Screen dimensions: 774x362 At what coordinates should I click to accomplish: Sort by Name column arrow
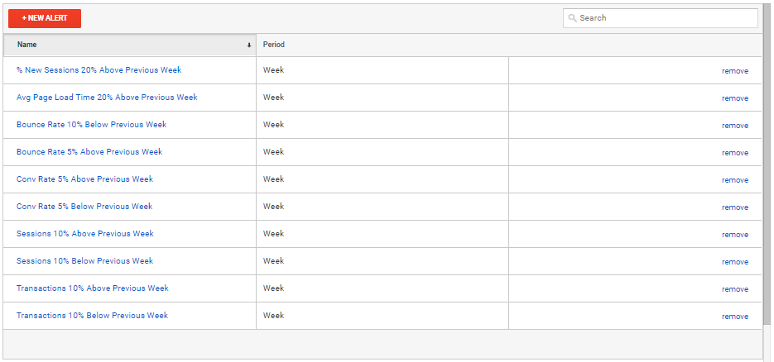(249, 45)
